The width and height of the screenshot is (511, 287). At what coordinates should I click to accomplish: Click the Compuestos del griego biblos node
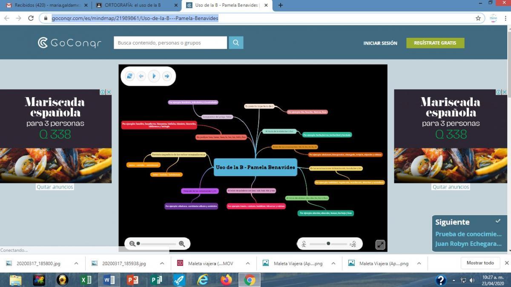[x=217, y=116]
